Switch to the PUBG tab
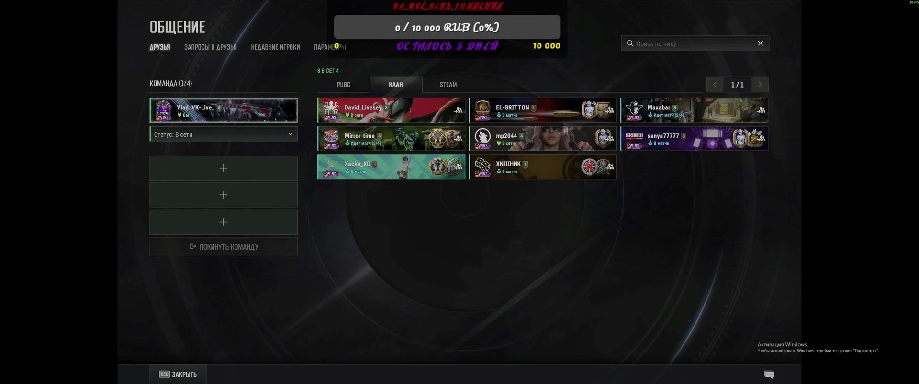Viewport: 919px width, 384px height. click(x=343, y=85)
